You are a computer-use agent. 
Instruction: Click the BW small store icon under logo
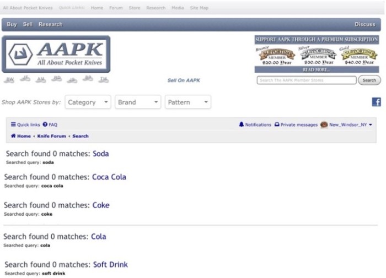pyautogui.click(x=9, y=79)
